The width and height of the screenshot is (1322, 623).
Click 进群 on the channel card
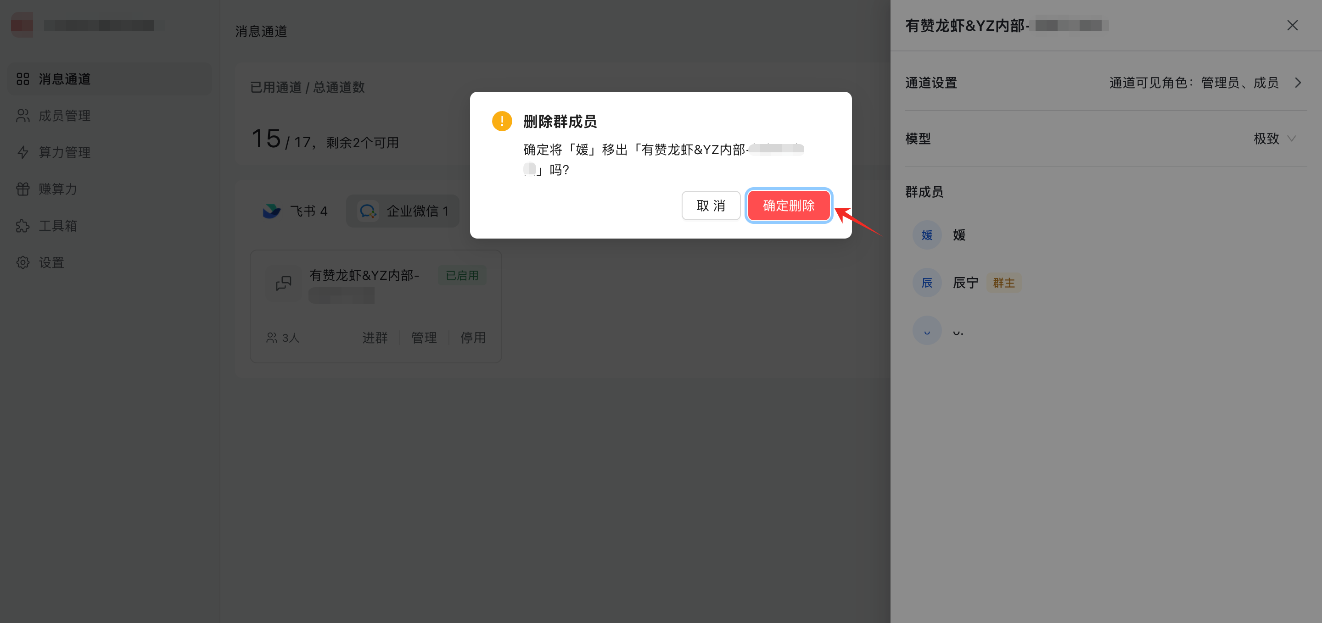click(x=375, y=338)
